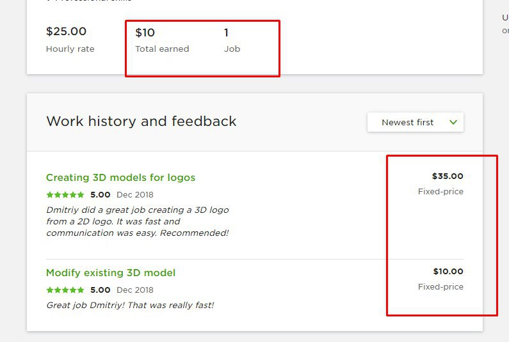Click "Fixed-price" label below $10.00
The height and width of the screenshot is (342, 509).
[440, 286]
